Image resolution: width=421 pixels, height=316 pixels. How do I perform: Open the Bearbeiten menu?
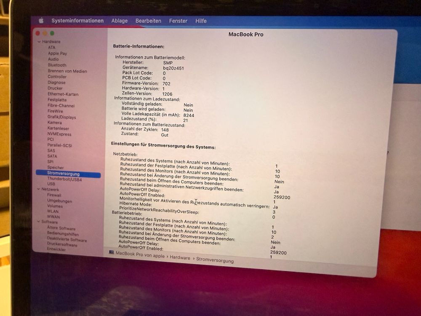[149, 20]
